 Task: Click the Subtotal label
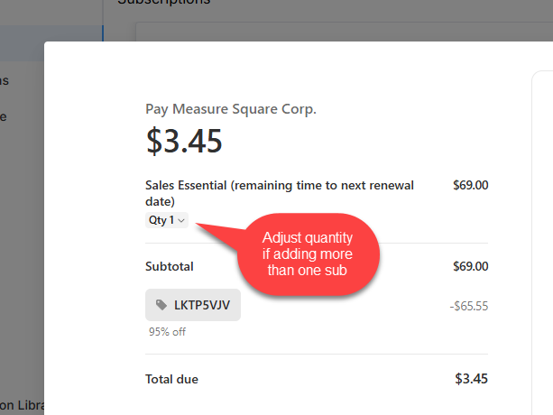tap(170, 266)
